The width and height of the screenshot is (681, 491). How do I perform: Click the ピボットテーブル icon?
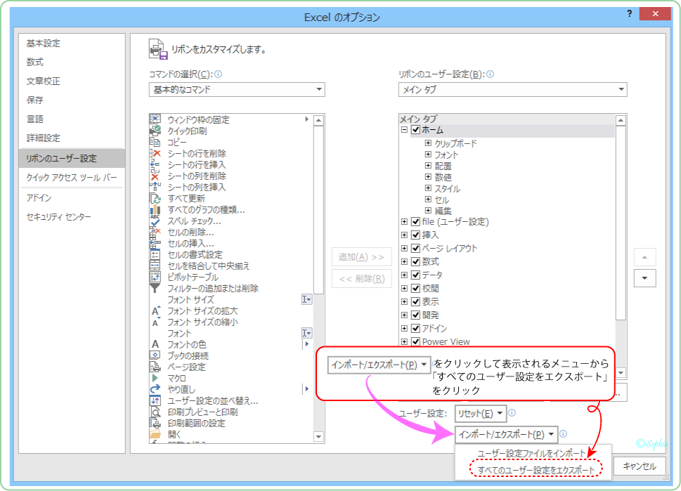155,277
